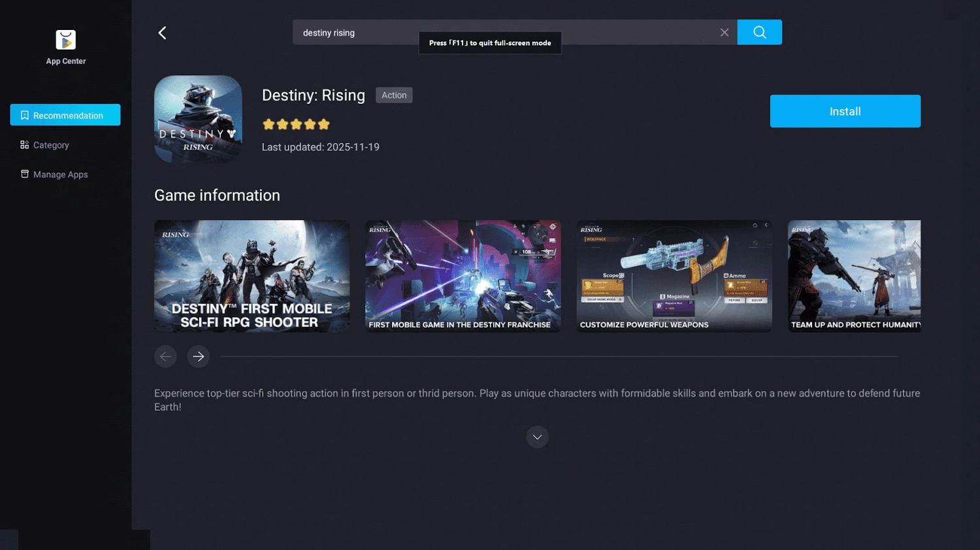Click the Action genre tag
This screenshot has width=980, height=550.
point(393,95)
